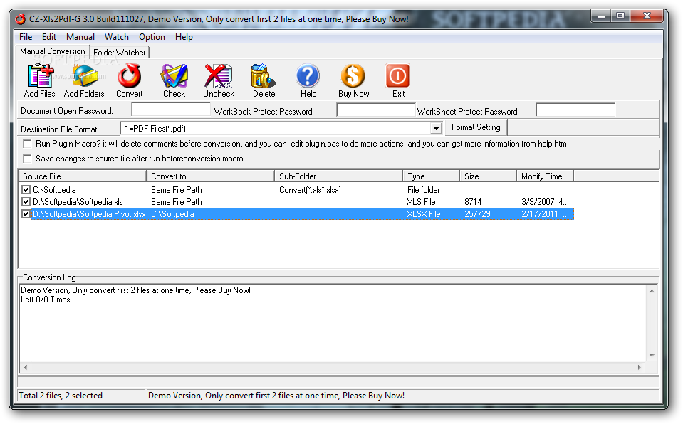683x424 pixels.
Task: Open the Option menu
Action: point(152,37)
